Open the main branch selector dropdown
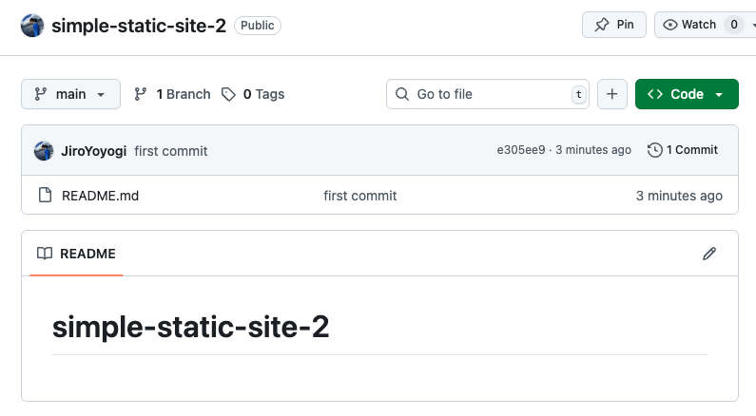Screen dimensions: 756x416 tap(70, 94)
